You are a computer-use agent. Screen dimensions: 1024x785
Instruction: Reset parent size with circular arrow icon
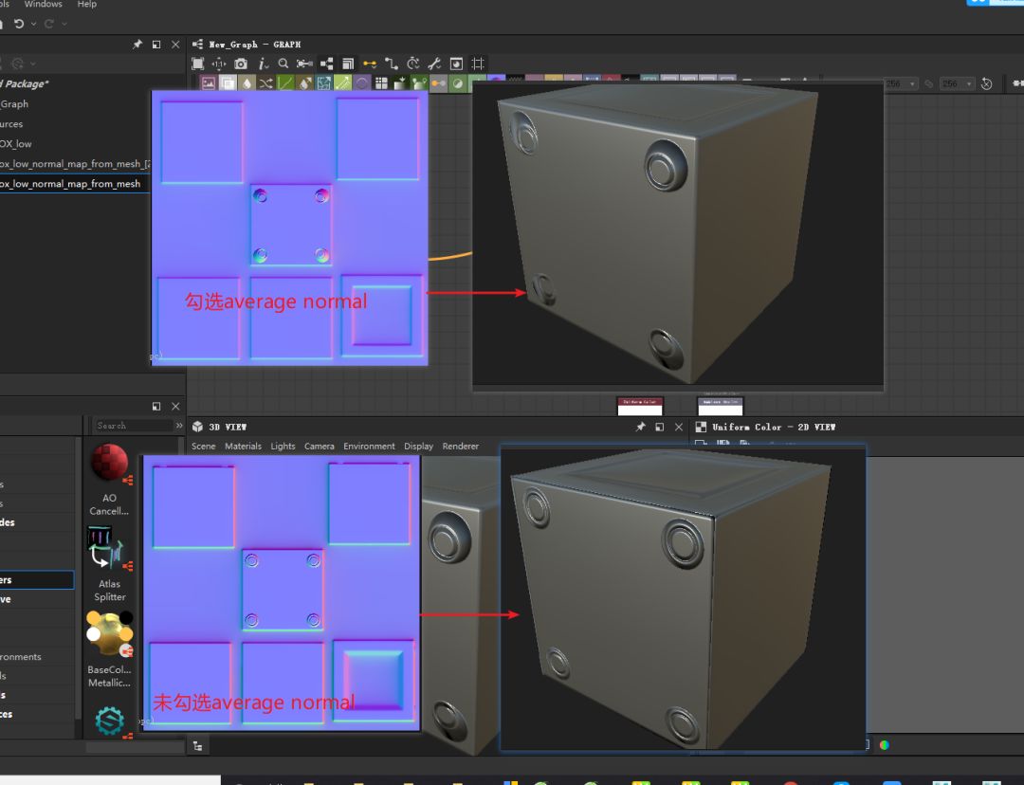click(x=987, y=83)
